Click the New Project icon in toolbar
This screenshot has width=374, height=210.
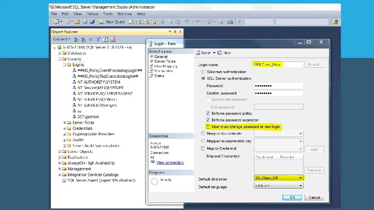(56, 22)
